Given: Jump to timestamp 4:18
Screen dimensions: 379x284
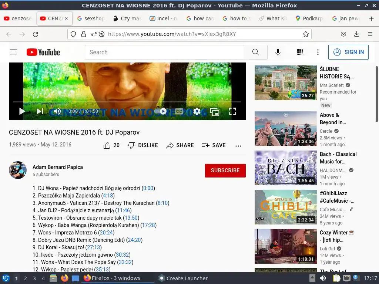Looking at the screenshot, I should (x=108, y=196).
